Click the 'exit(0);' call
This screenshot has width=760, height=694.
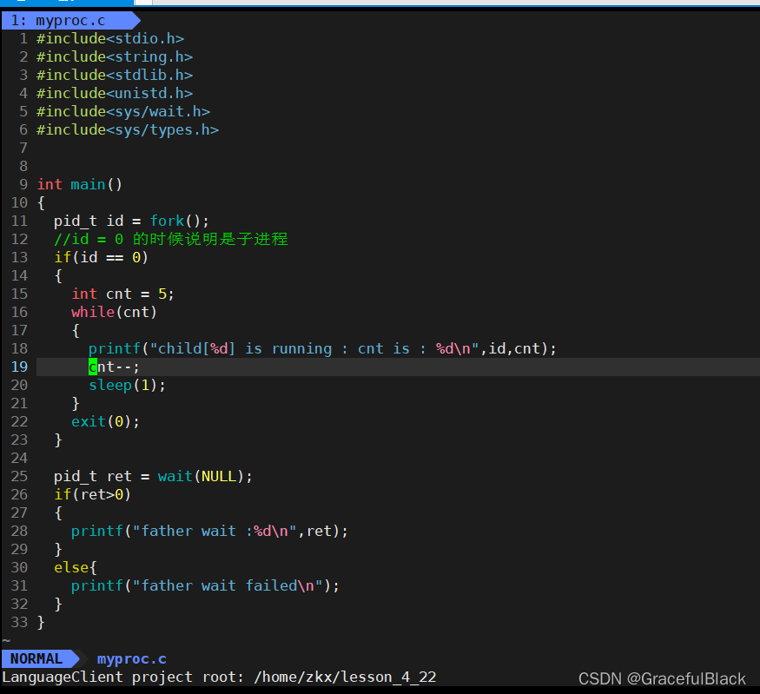coord(105,421)
